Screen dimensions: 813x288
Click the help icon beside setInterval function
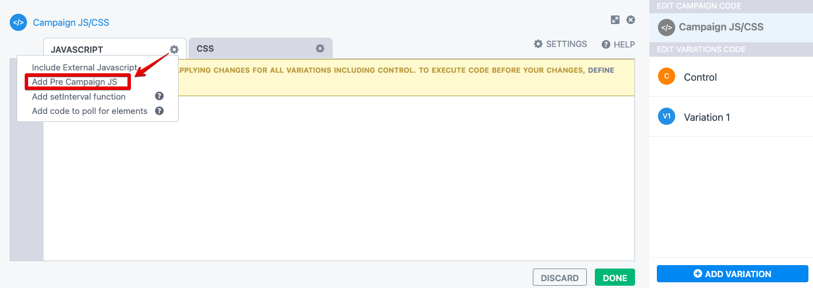tap(160, 96)
